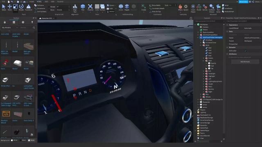Select Lighting service in Explorer
The image size is (262, 147).
point(203,113)
